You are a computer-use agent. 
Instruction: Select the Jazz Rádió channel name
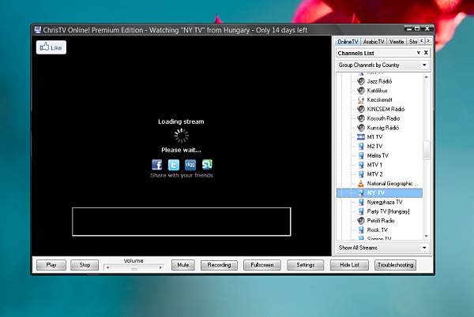click(x=379, y=81)
